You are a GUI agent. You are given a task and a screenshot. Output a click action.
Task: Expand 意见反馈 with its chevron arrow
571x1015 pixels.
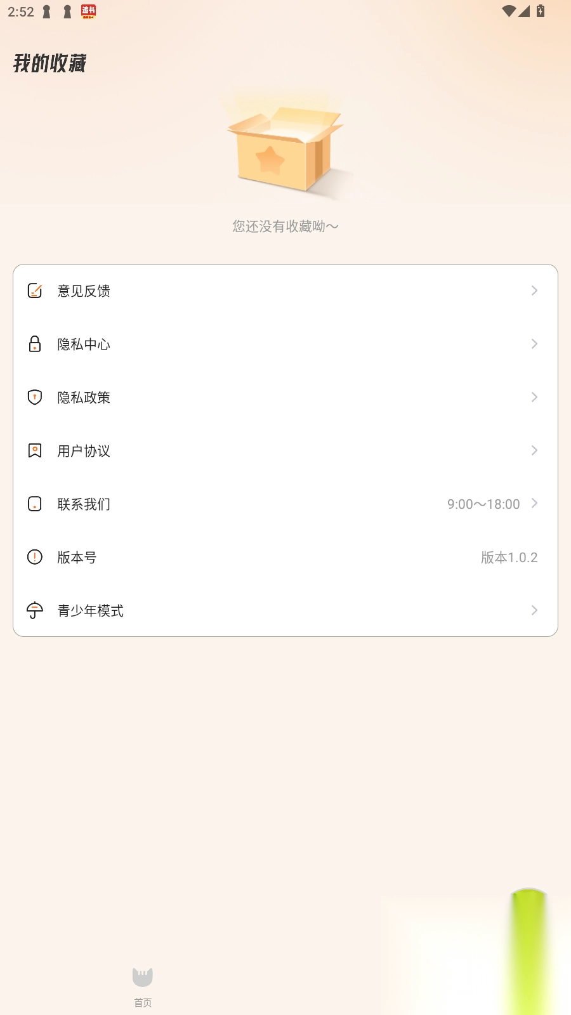coord(534,291)
